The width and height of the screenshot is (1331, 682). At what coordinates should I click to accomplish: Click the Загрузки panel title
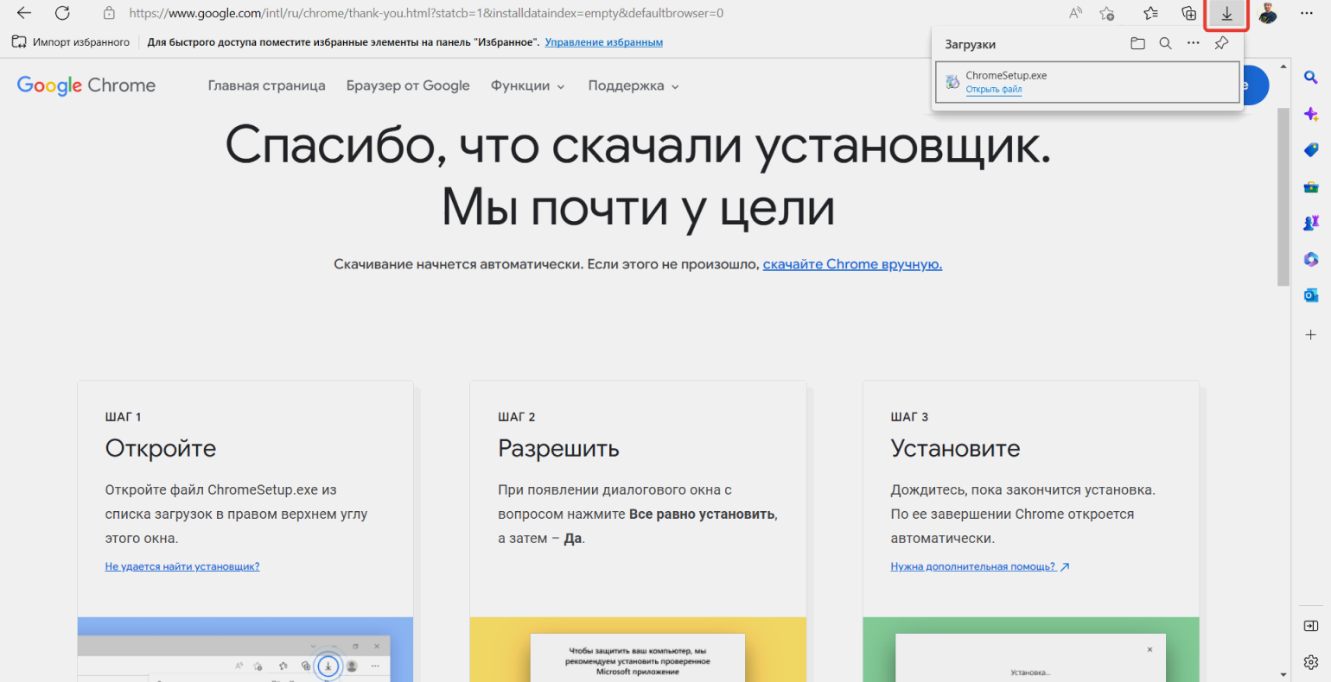tap(971, 44)
